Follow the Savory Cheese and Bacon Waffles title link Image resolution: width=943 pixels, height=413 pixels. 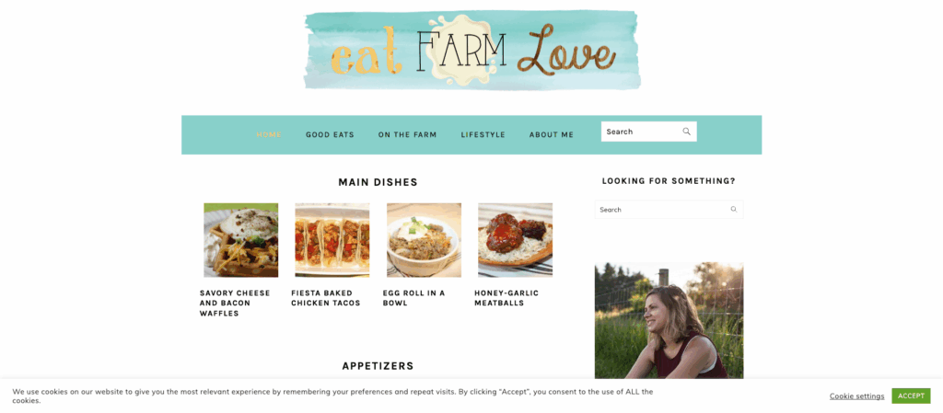click(235, 304)
